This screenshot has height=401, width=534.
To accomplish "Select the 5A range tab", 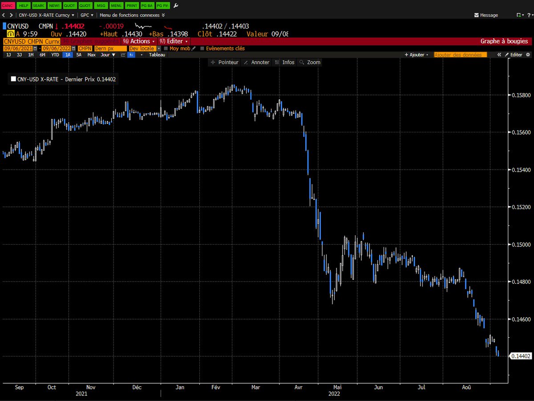I will (x=79, y=55).
